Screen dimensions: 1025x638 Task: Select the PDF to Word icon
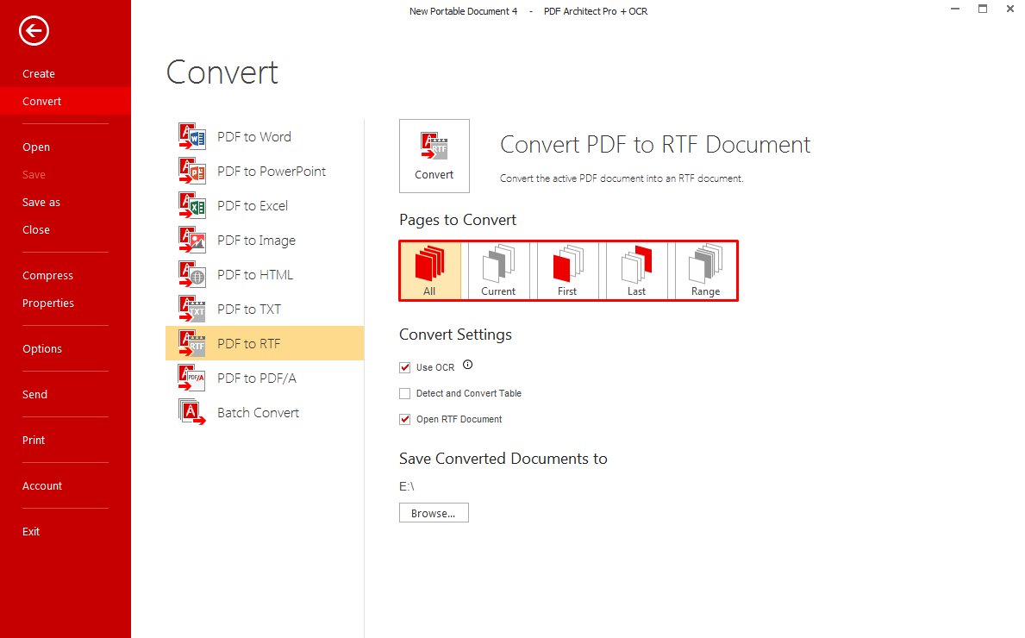pos(192,136)
